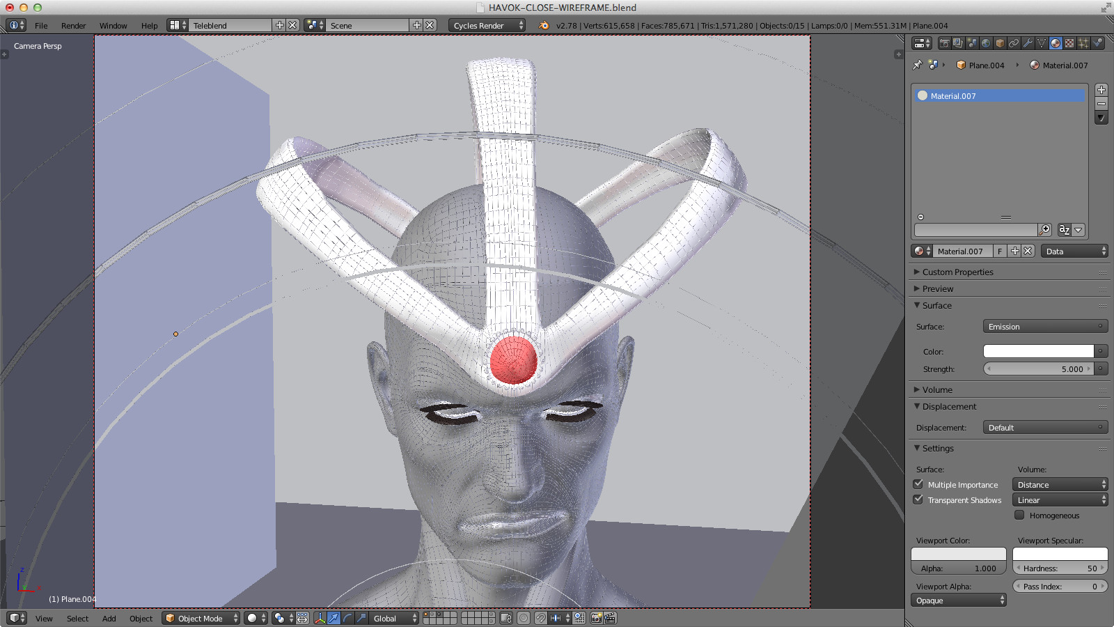Open the Cycles Render engine dropdown
The image size is (1114, 627).
click(487, 25)
